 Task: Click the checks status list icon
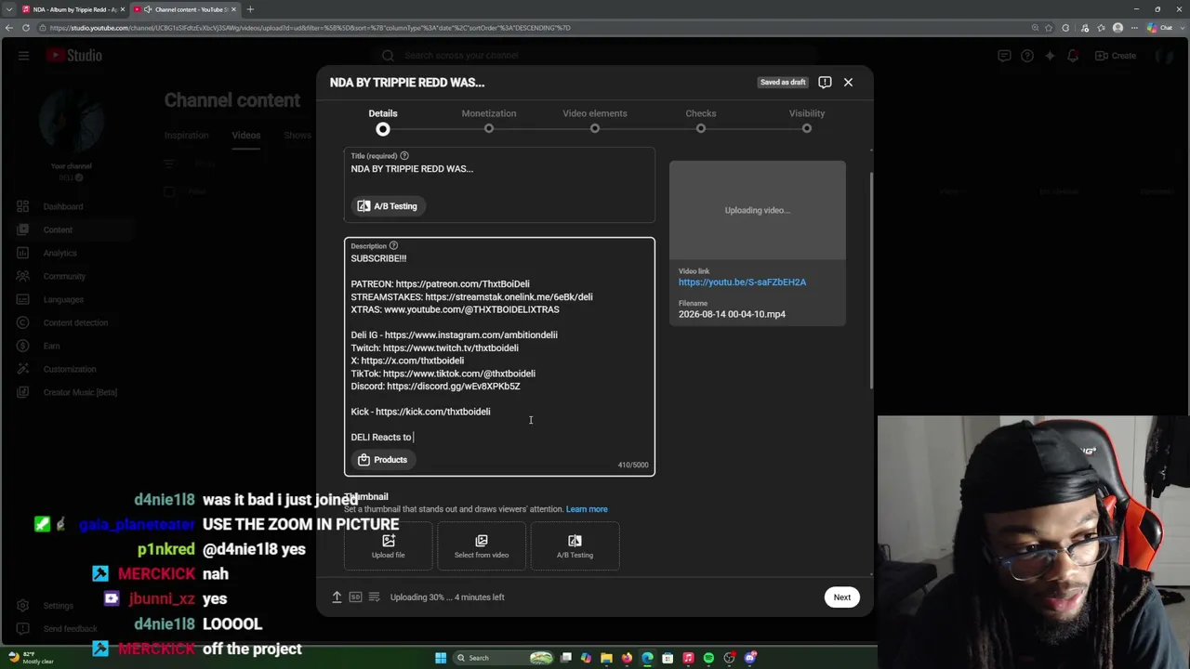[374, 597]
